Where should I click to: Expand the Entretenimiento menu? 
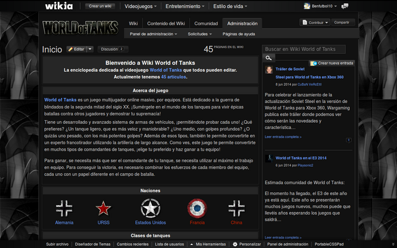coord(185,6)
